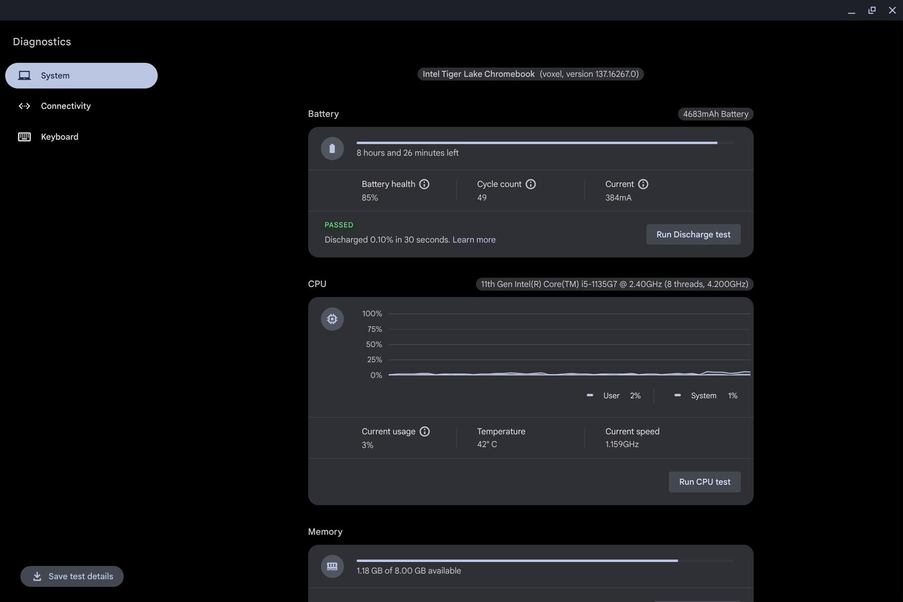Click the Connectivity arrows icon
This screenshot has width=903, height=602.
[25, 106]
